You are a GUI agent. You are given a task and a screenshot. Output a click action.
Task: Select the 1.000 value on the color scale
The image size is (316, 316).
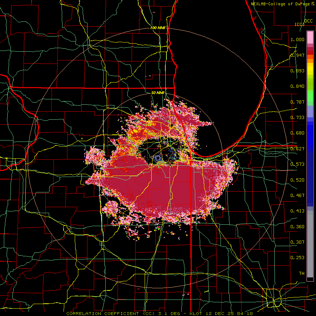(297, 39)
